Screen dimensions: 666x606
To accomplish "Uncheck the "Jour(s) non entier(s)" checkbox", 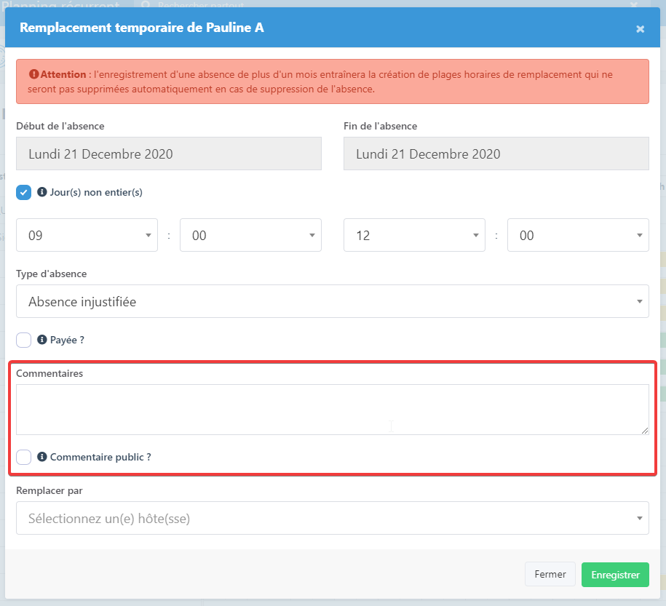I will click(23, 192).
